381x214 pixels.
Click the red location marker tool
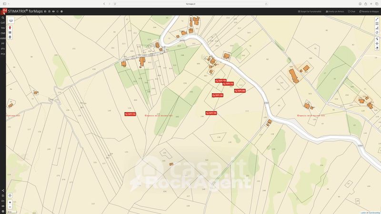click(10, 28)
